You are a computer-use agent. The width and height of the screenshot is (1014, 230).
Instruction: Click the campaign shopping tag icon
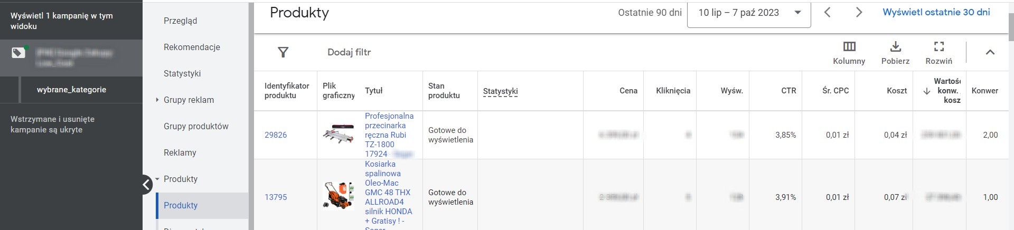click(x=18, y=53)
